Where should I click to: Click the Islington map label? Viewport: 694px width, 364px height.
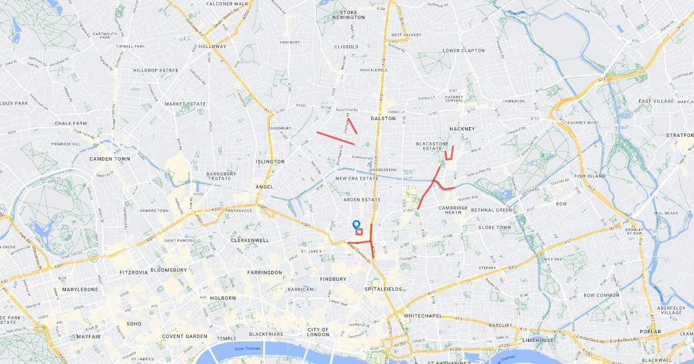point(270,162)
